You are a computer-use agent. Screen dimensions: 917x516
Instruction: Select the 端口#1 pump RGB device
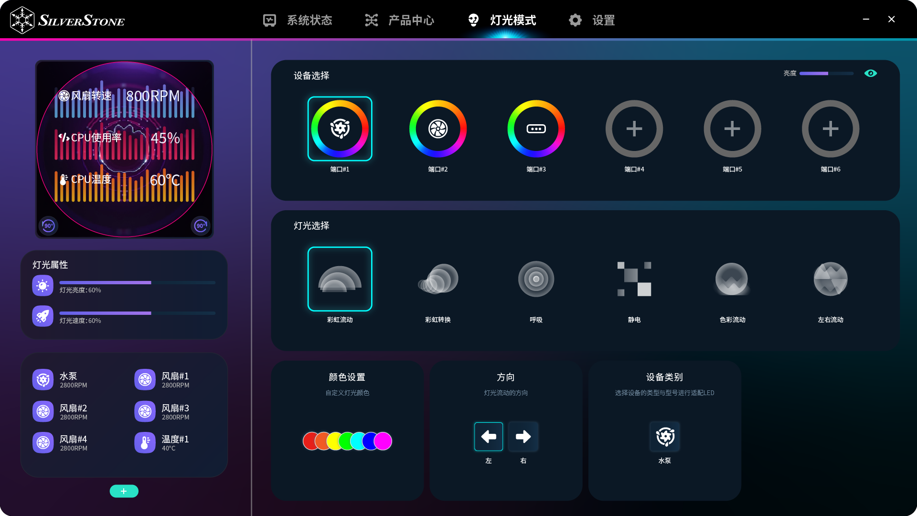click(x=340, y=129)
